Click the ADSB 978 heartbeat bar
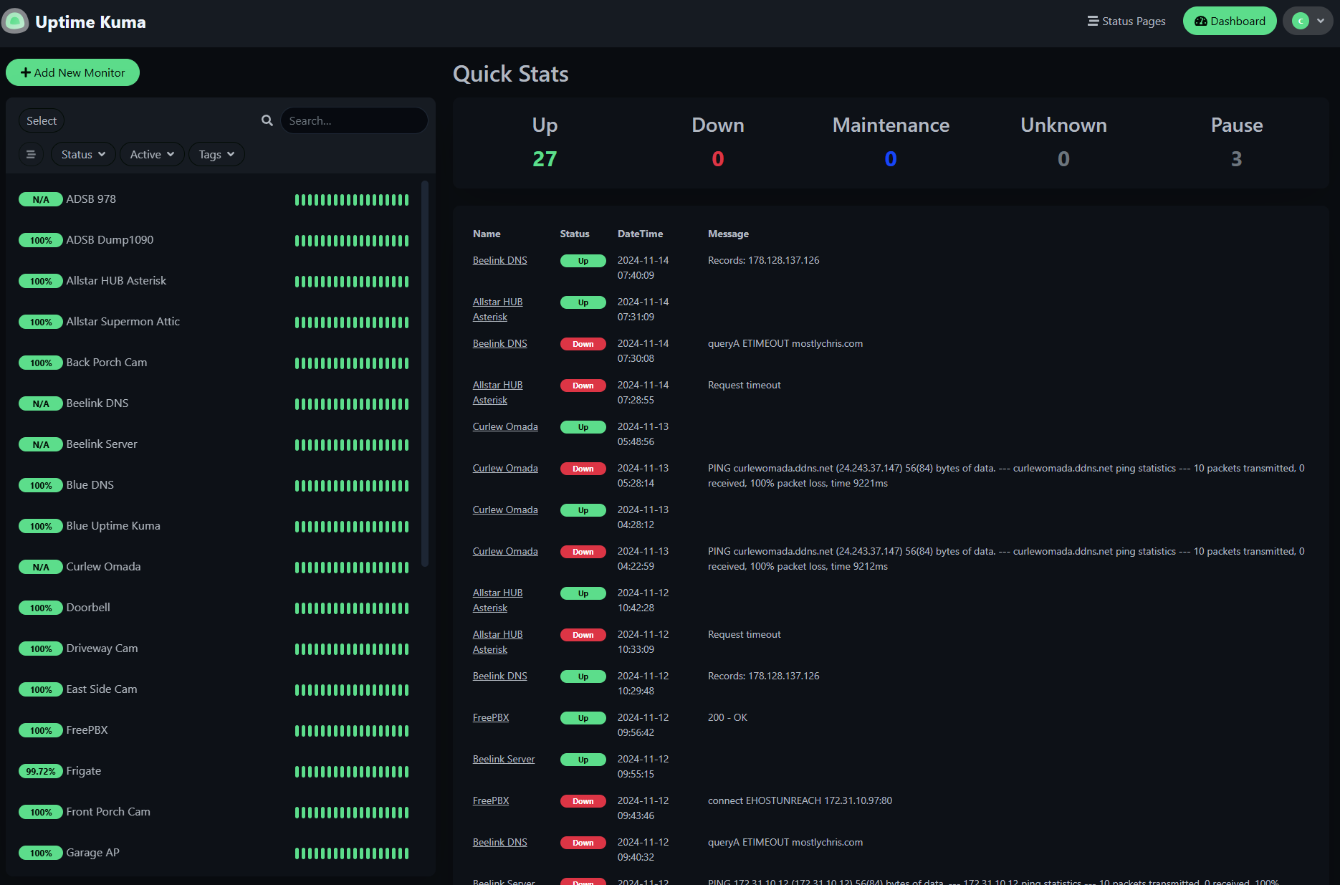1340x885 pixels. [352, 200]
